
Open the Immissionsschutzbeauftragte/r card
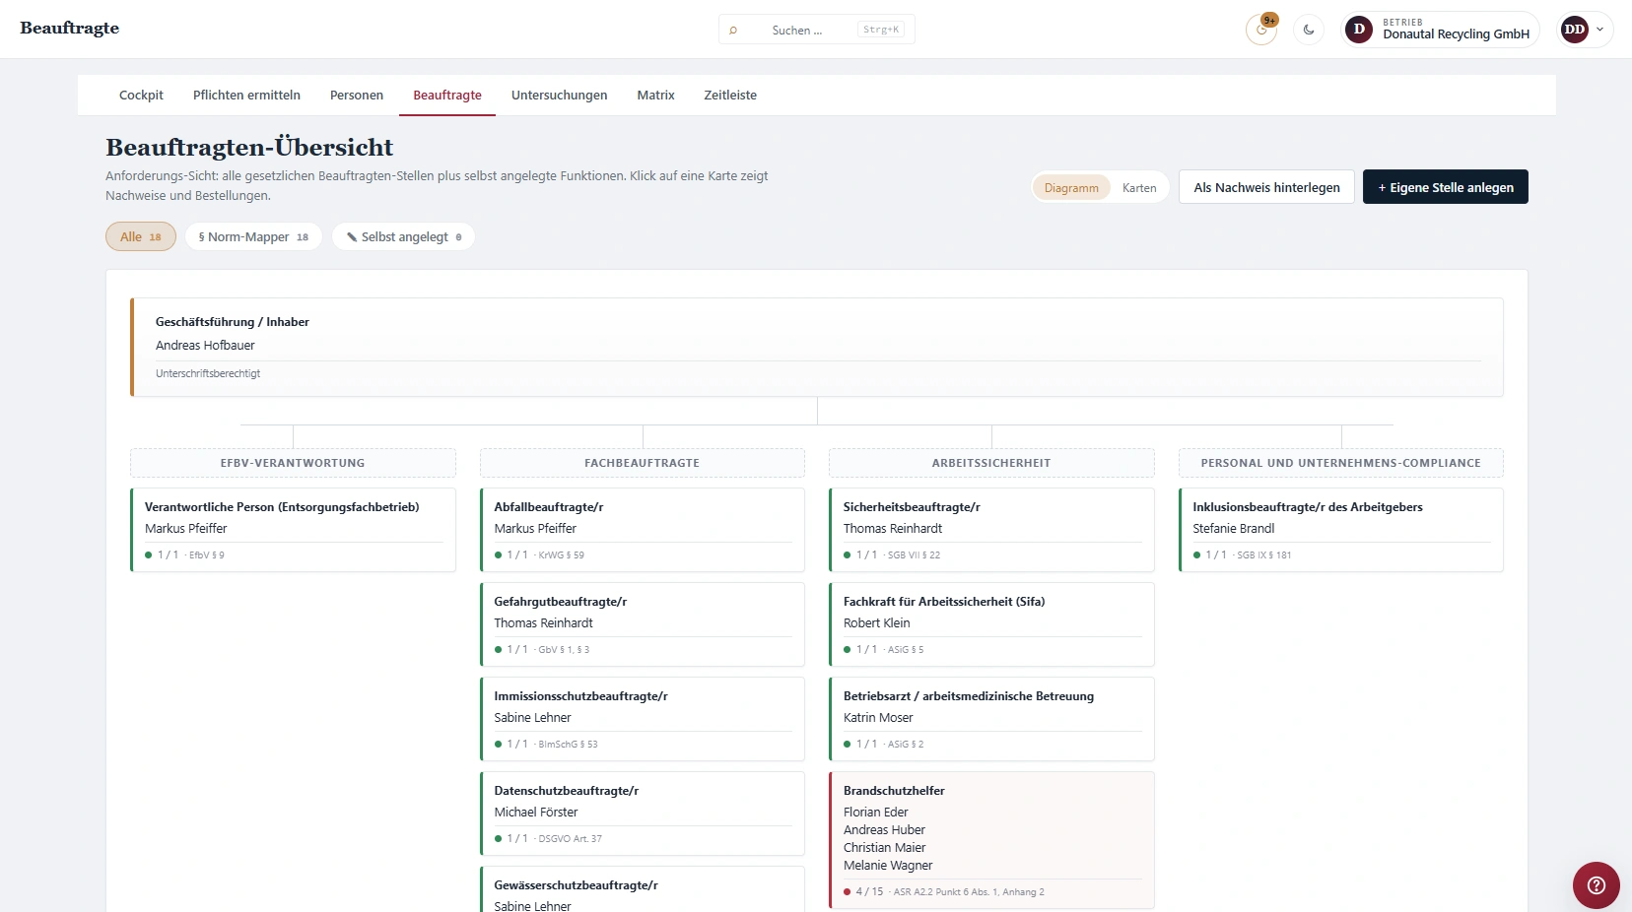[643, 719]
